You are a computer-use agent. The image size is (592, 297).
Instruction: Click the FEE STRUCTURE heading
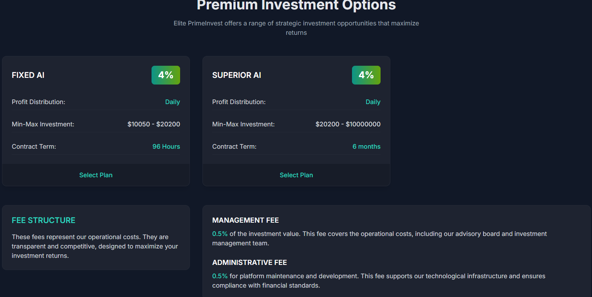(x=43, y=220)
